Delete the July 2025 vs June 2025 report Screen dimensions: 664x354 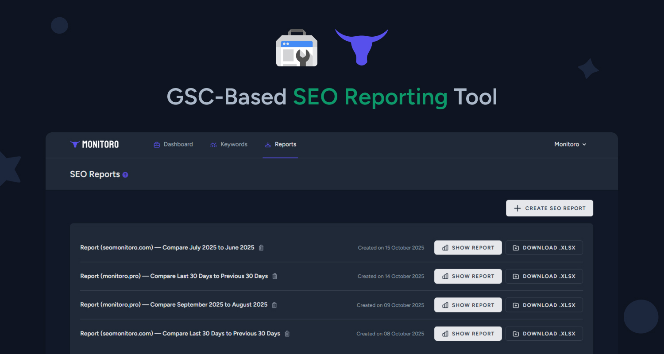coord(261,248)
